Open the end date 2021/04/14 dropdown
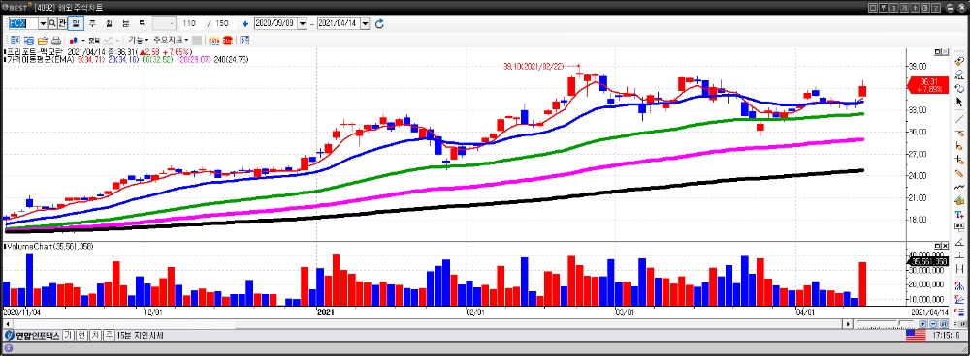The width and height of the screenshot is (970, 356). tap(365, 23)
